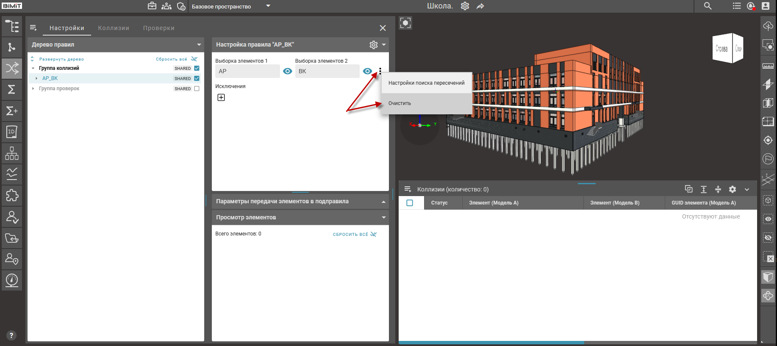Toggle visibility eye for selection AP

[x=287, y=71]
